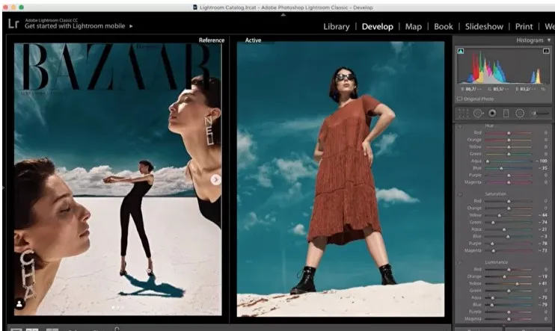This screenshot has height=331, width=555.
Task: Adjust the Hue Red slider
Action: coord(509,132)
